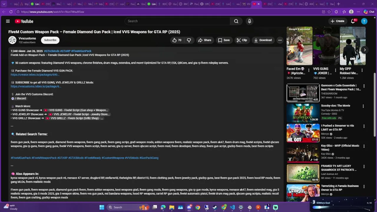Screen dimensions: 377x212
Task: Open VVS GUNS FiveM Script video link
Action: tap(77, 110)
